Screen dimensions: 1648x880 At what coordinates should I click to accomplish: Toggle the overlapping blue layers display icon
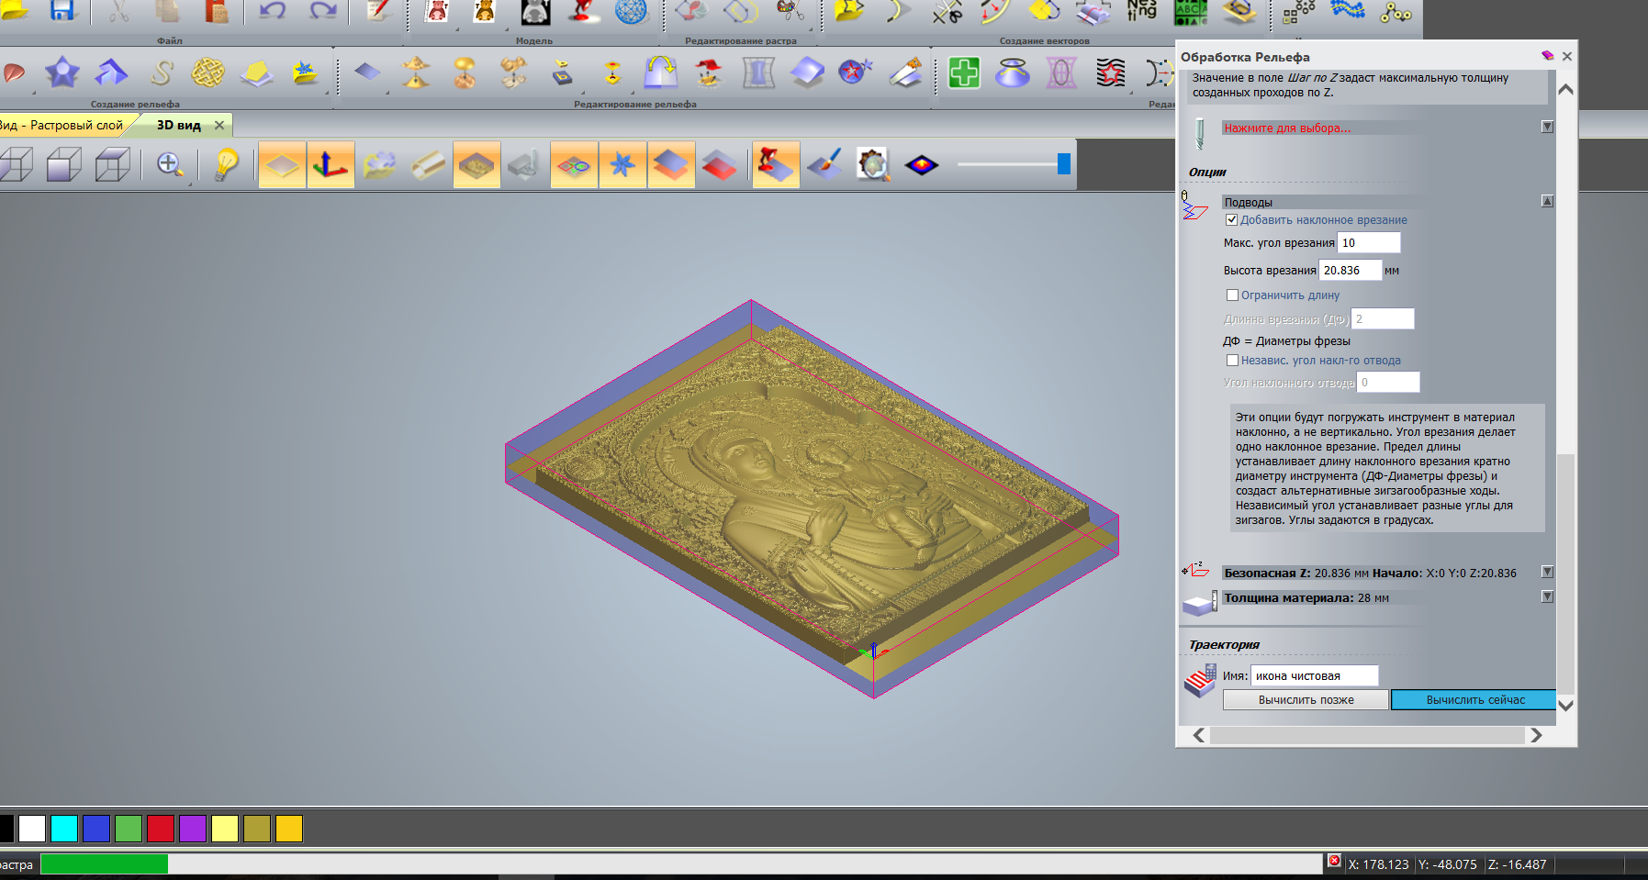pos(671,165)
